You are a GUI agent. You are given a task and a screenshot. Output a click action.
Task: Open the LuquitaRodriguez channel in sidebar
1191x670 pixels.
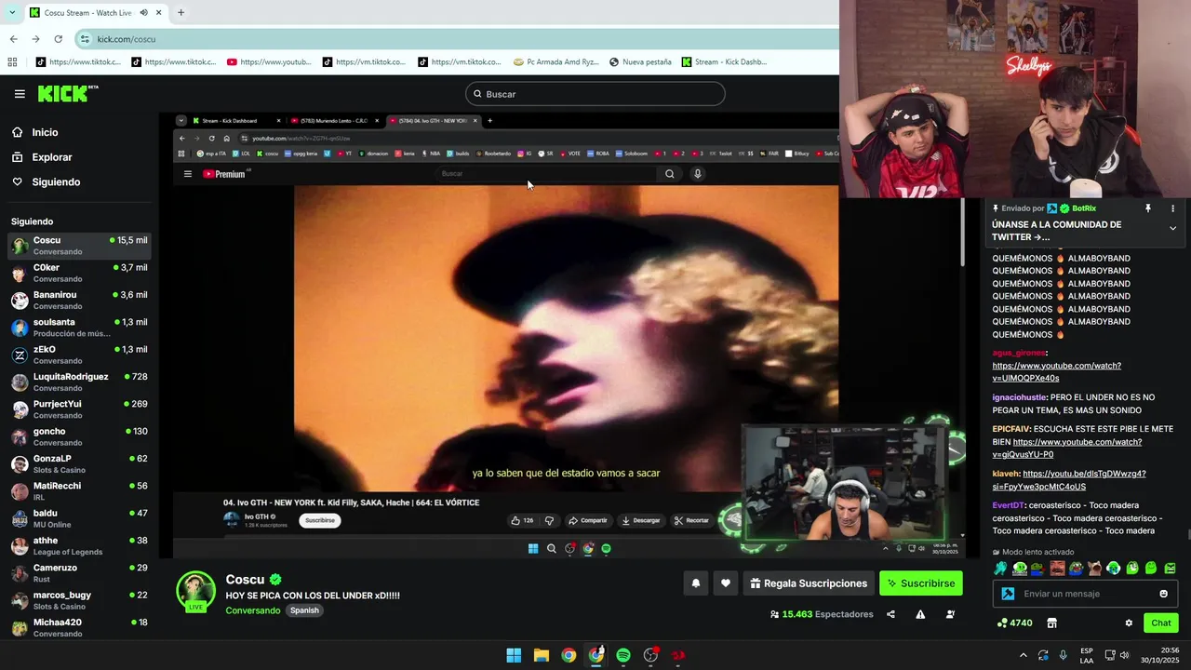click(80, 382)
